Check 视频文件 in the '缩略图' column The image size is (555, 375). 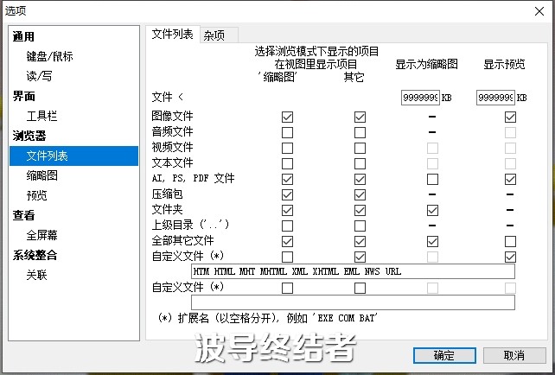pyautogui.click(x=287, y=149)
